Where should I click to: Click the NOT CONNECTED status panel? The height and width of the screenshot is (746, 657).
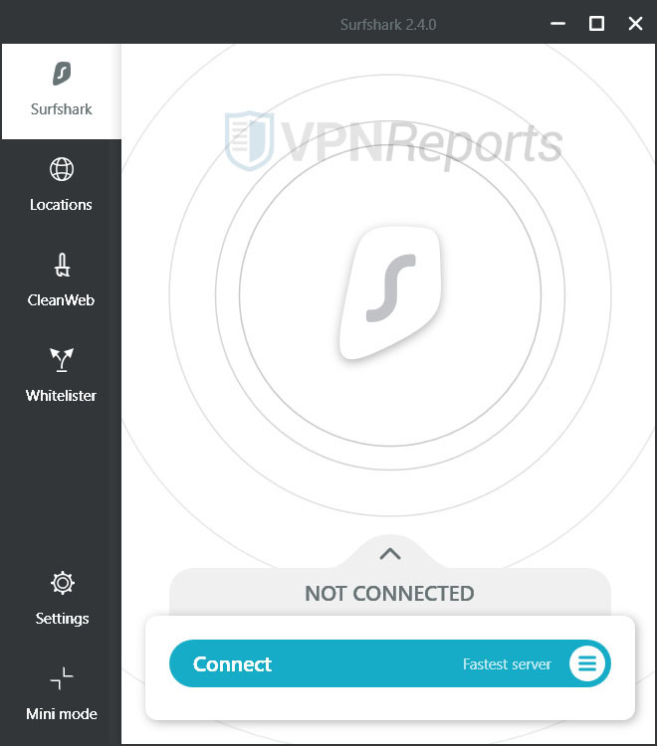(x=390, y=593)
